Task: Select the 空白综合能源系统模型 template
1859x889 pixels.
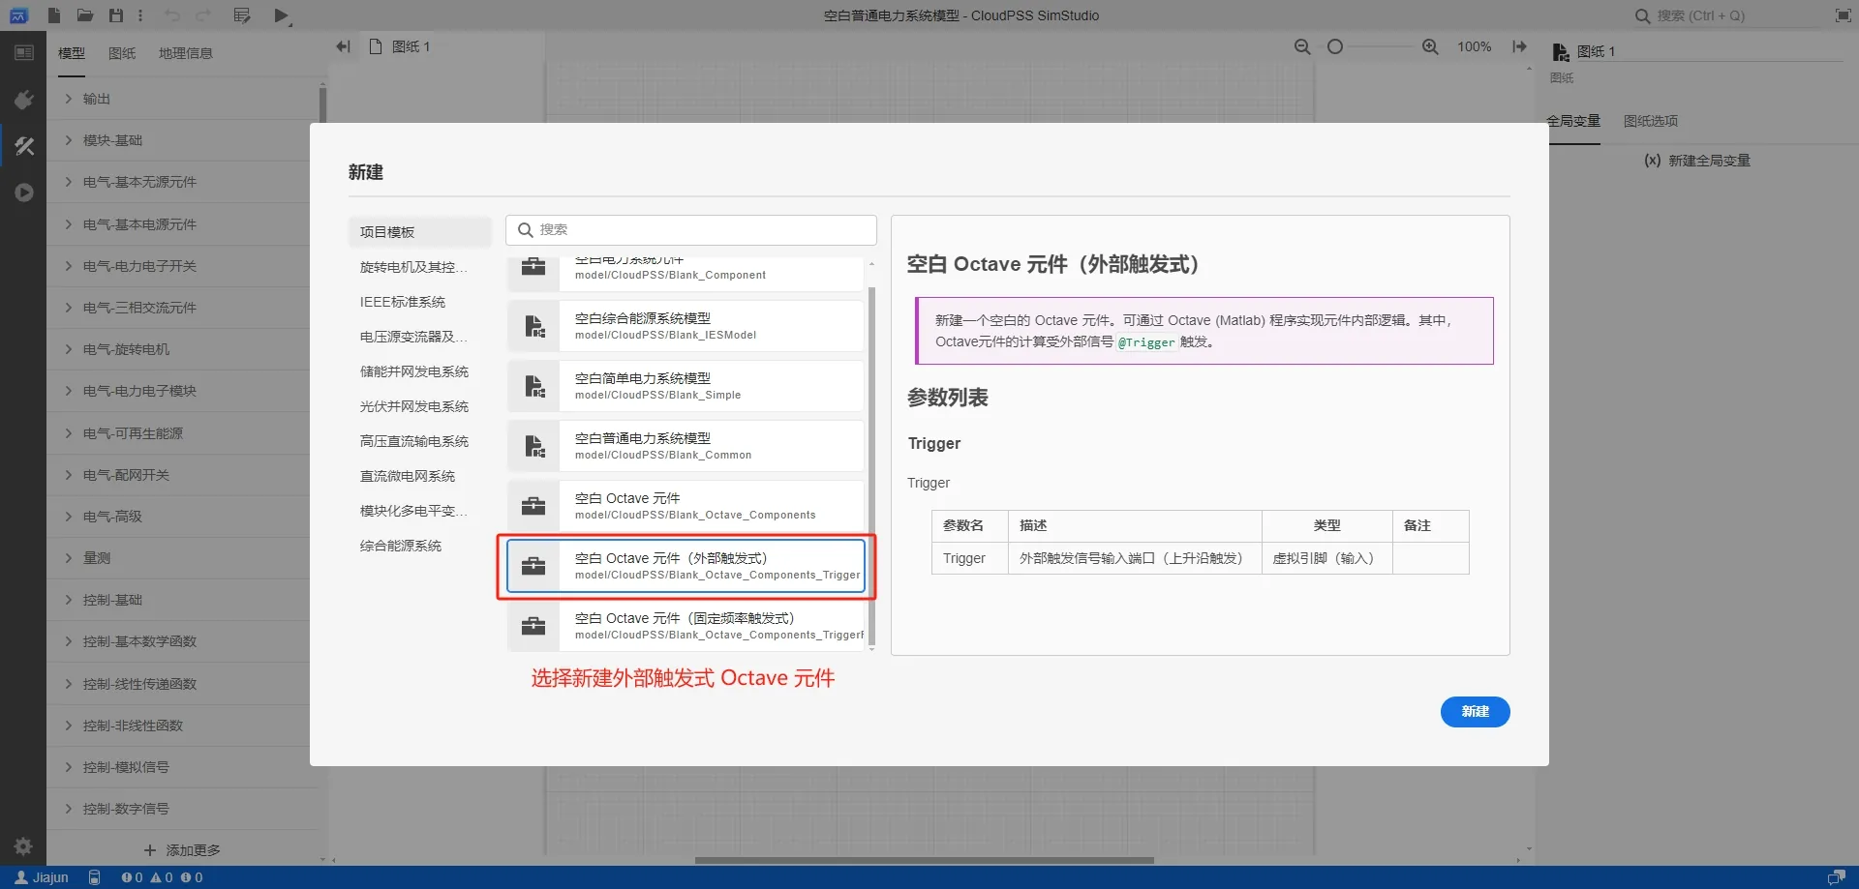Action: [684, 325]
